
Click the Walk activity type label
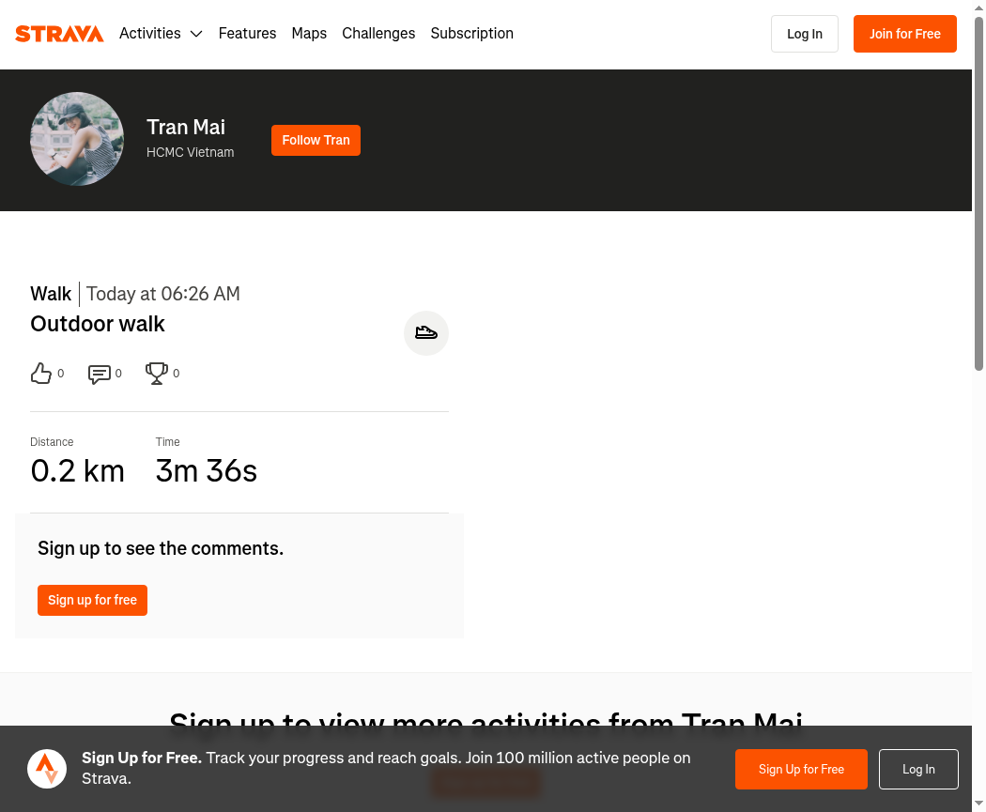(51, 294)
